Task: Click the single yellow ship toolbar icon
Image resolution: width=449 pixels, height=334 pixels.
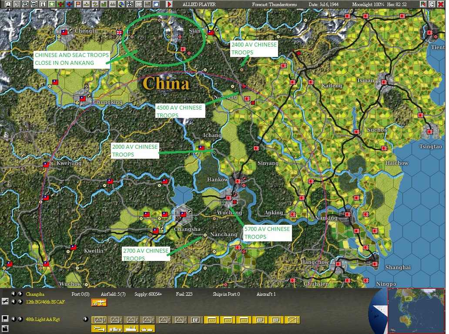Action: click(86, 4)
